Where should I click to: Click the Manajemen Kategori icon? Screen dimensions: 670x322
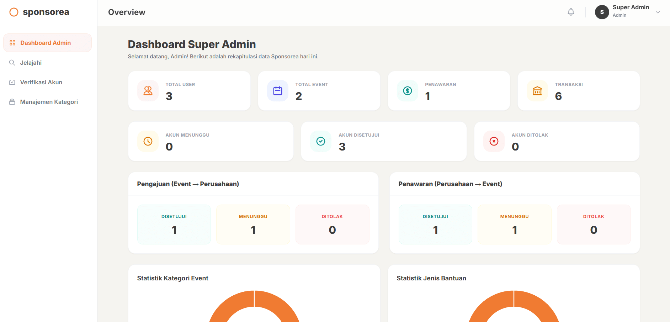click(12, 102)
